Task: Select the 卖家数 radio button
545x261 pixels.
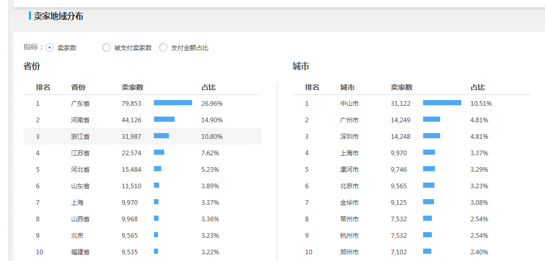Action: [50, 48]
